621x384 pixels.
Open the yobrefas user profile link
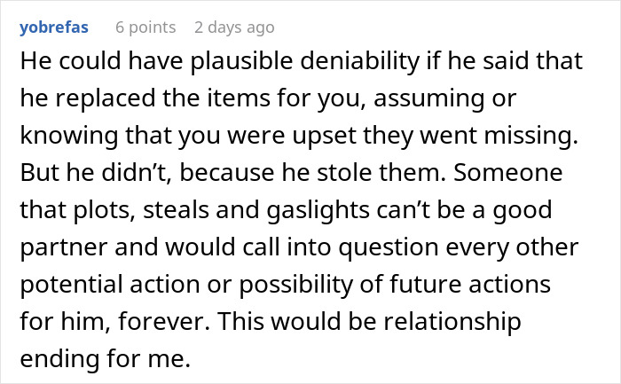54,27
